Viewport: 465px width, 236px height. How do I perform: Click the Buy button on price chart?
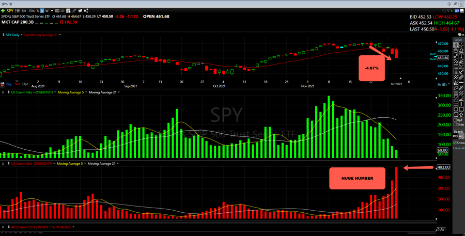click(x=9, y=84)
